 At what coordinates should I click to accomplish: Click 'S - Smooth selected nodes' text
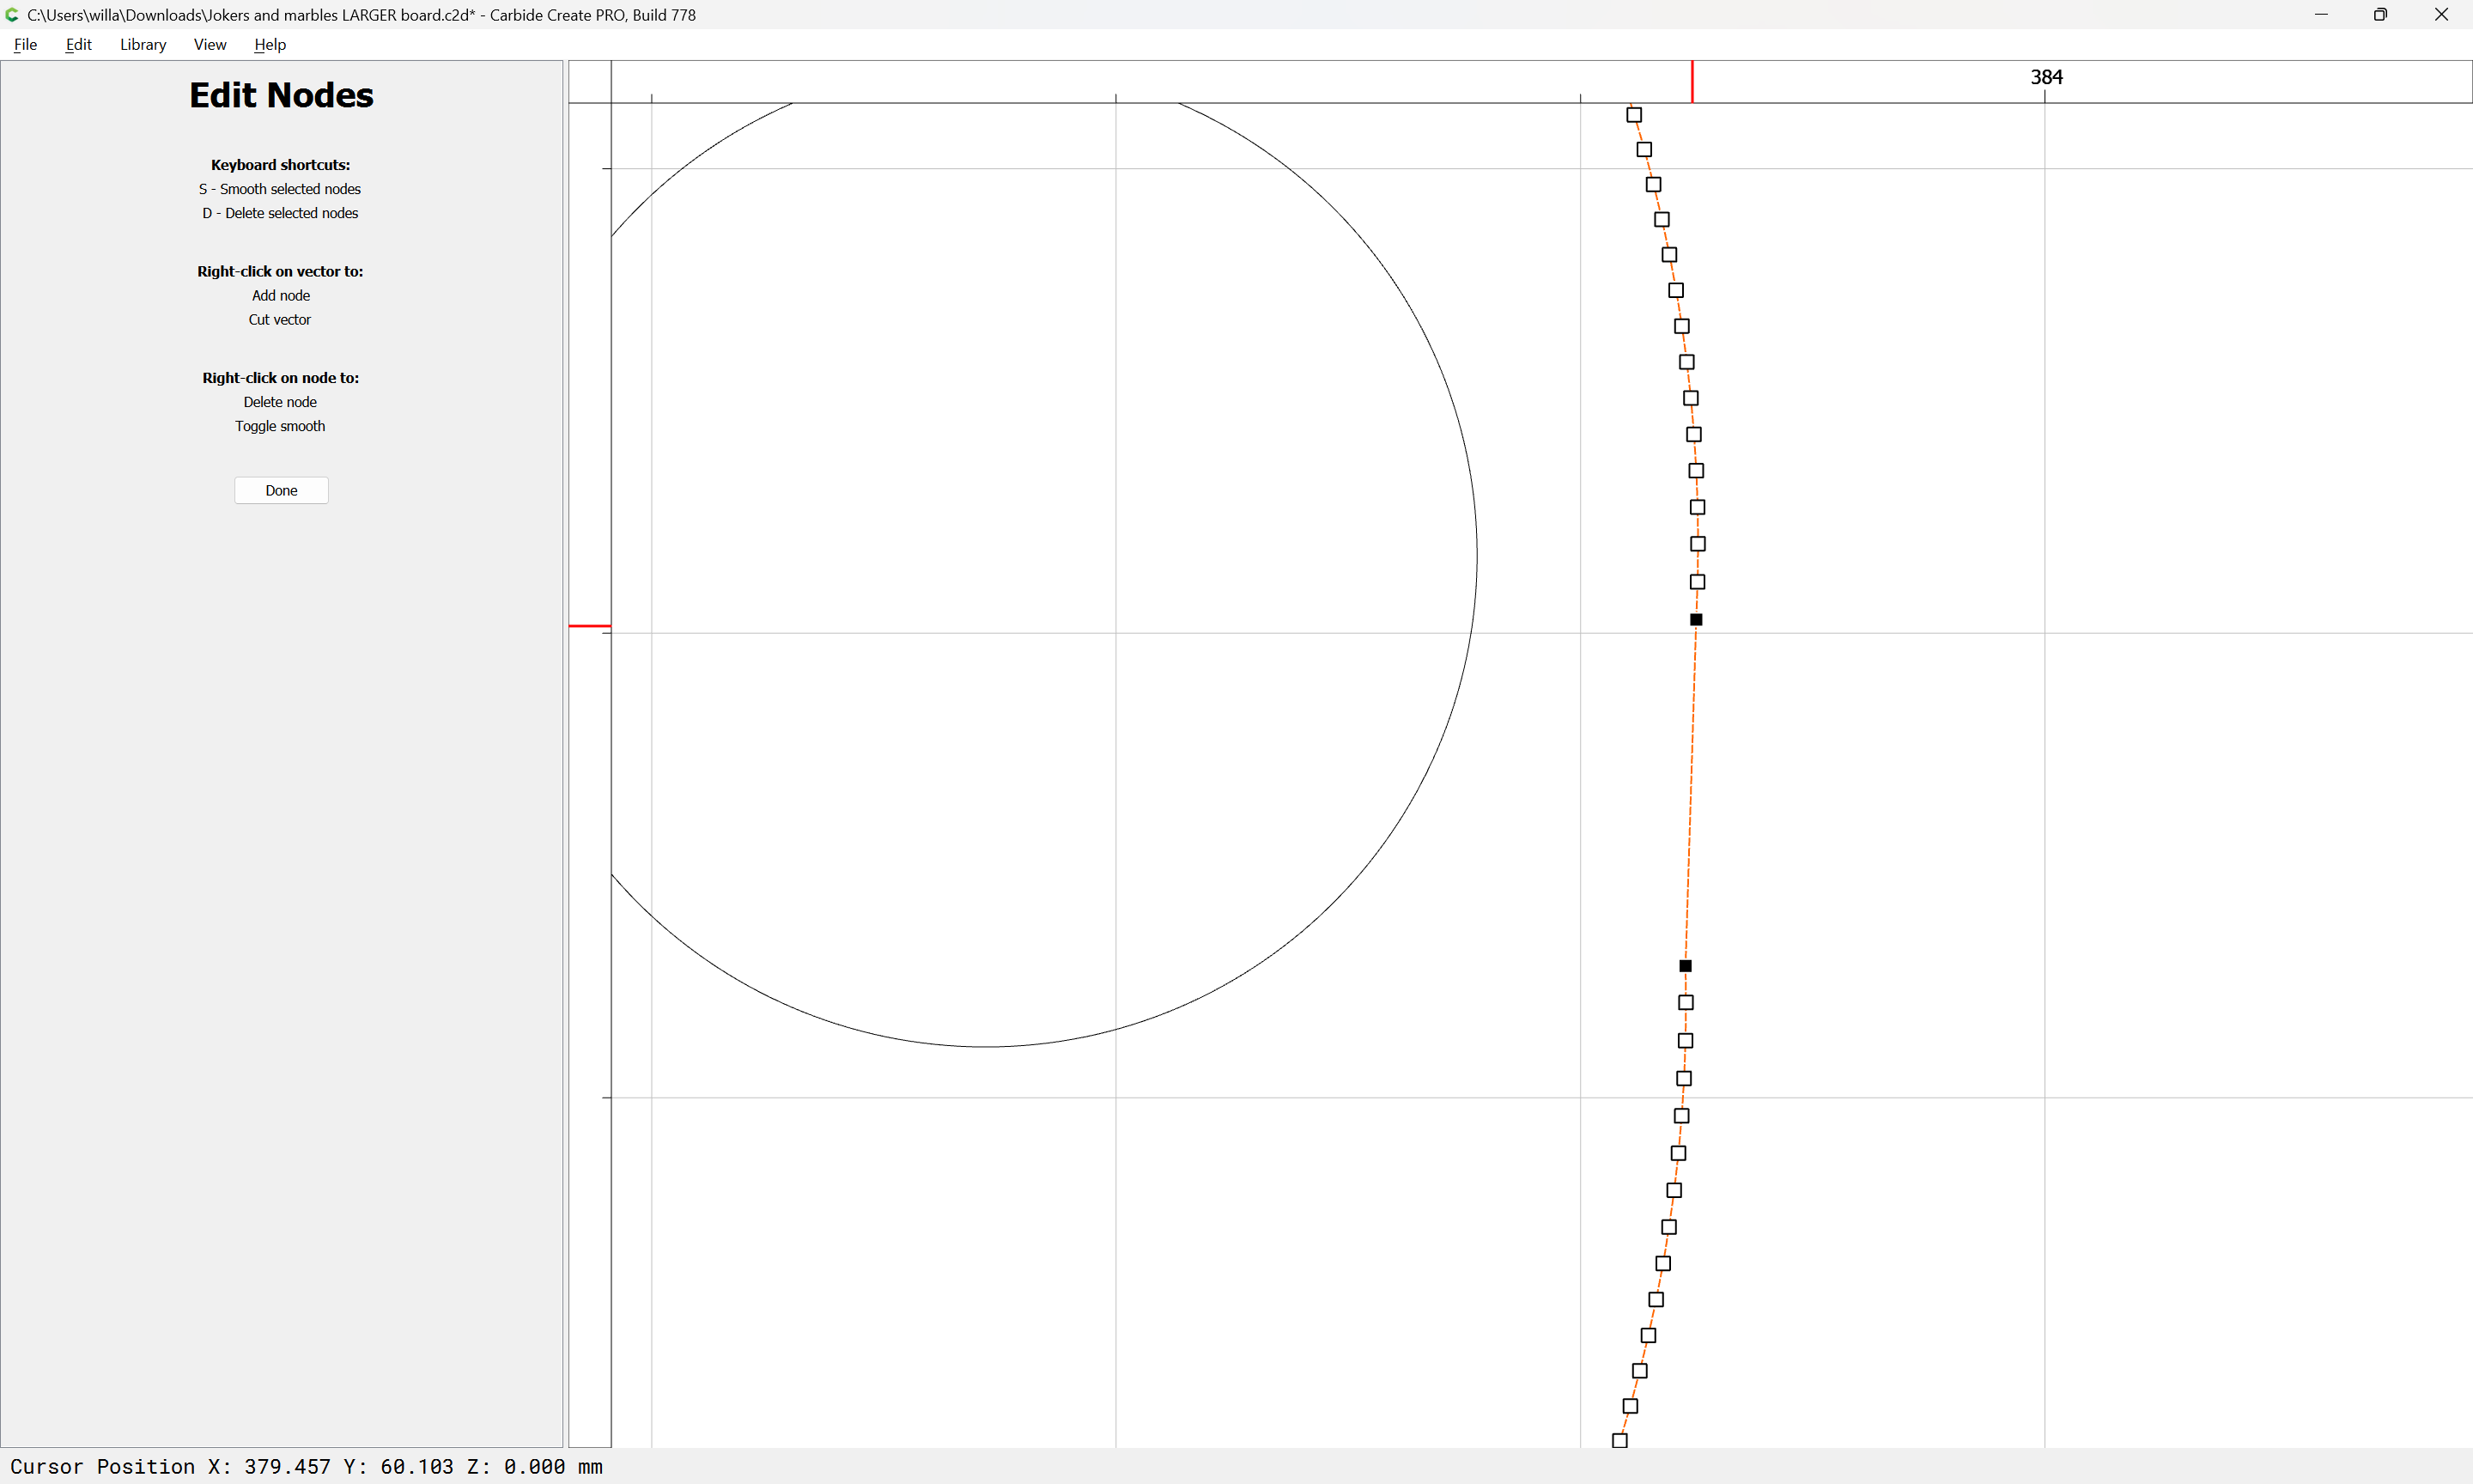[280, 189]
